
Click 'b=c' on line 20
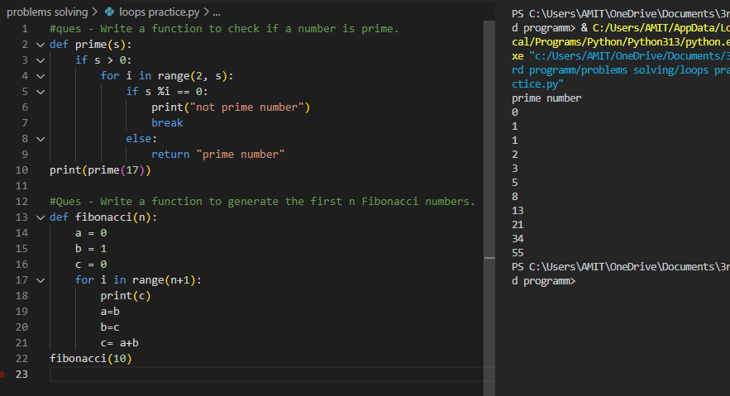[x=110, y=327]
